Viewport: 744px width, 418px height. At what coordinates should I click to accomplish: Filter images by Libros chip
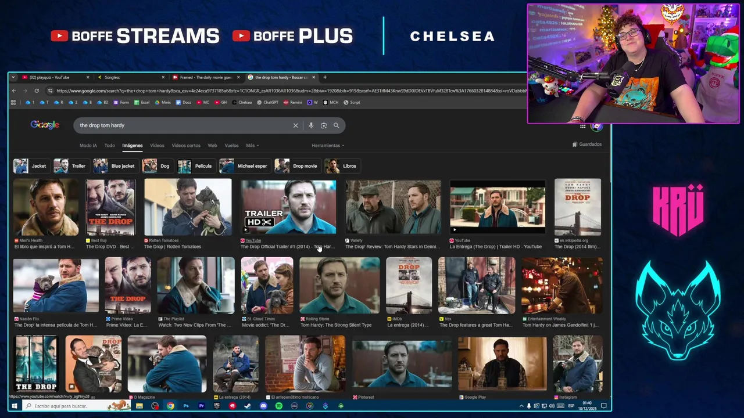coord(342,166)
